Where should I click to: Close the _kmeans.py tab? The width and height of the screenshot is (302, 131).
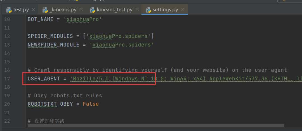[x=81, y=9]
